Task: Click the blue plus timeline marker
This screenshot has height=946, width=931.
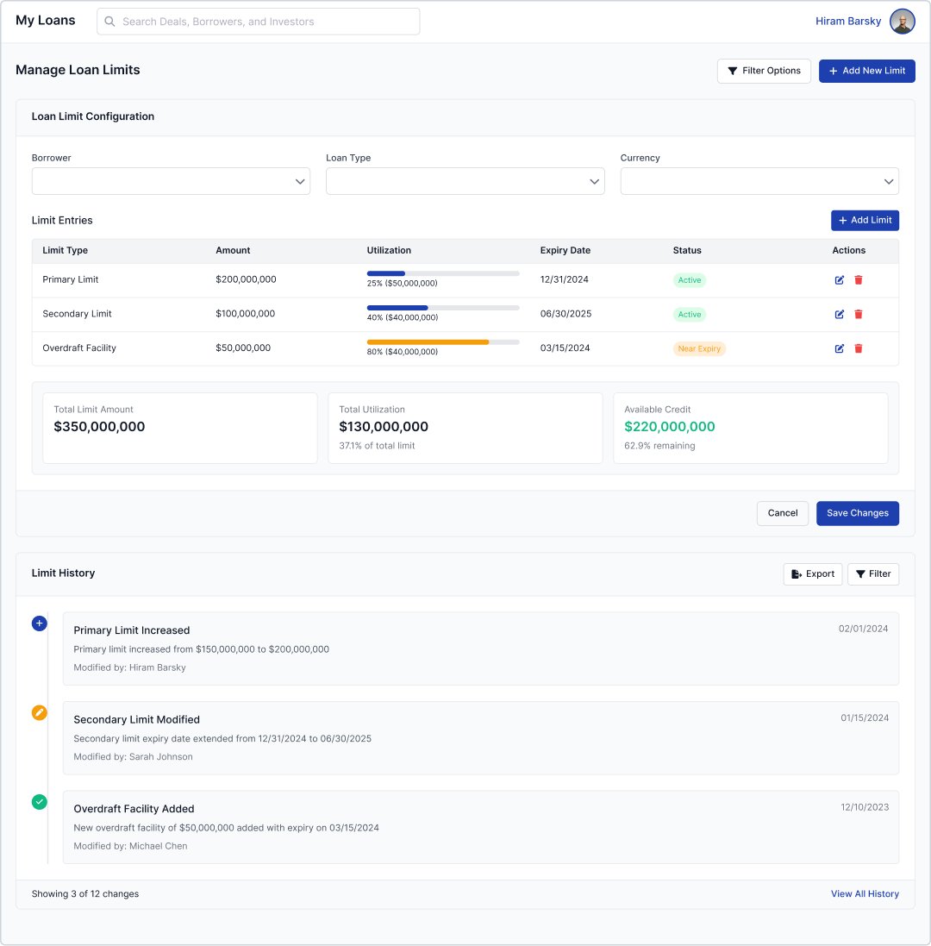Action: [x=39, y=623]
